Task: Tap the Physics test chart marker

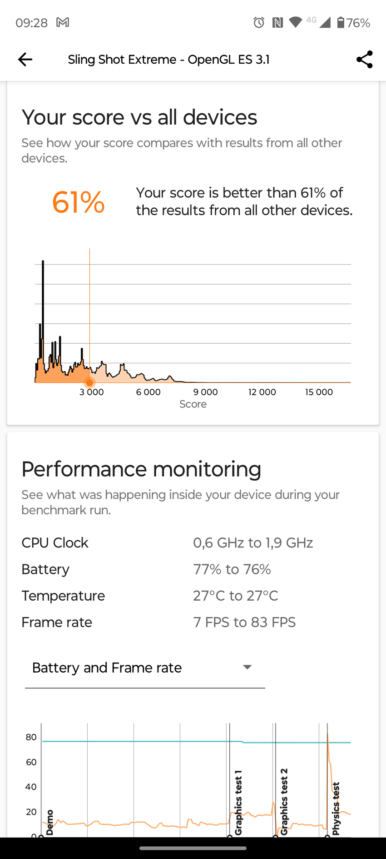Action: pyautogui.click(x=336, y=809)
